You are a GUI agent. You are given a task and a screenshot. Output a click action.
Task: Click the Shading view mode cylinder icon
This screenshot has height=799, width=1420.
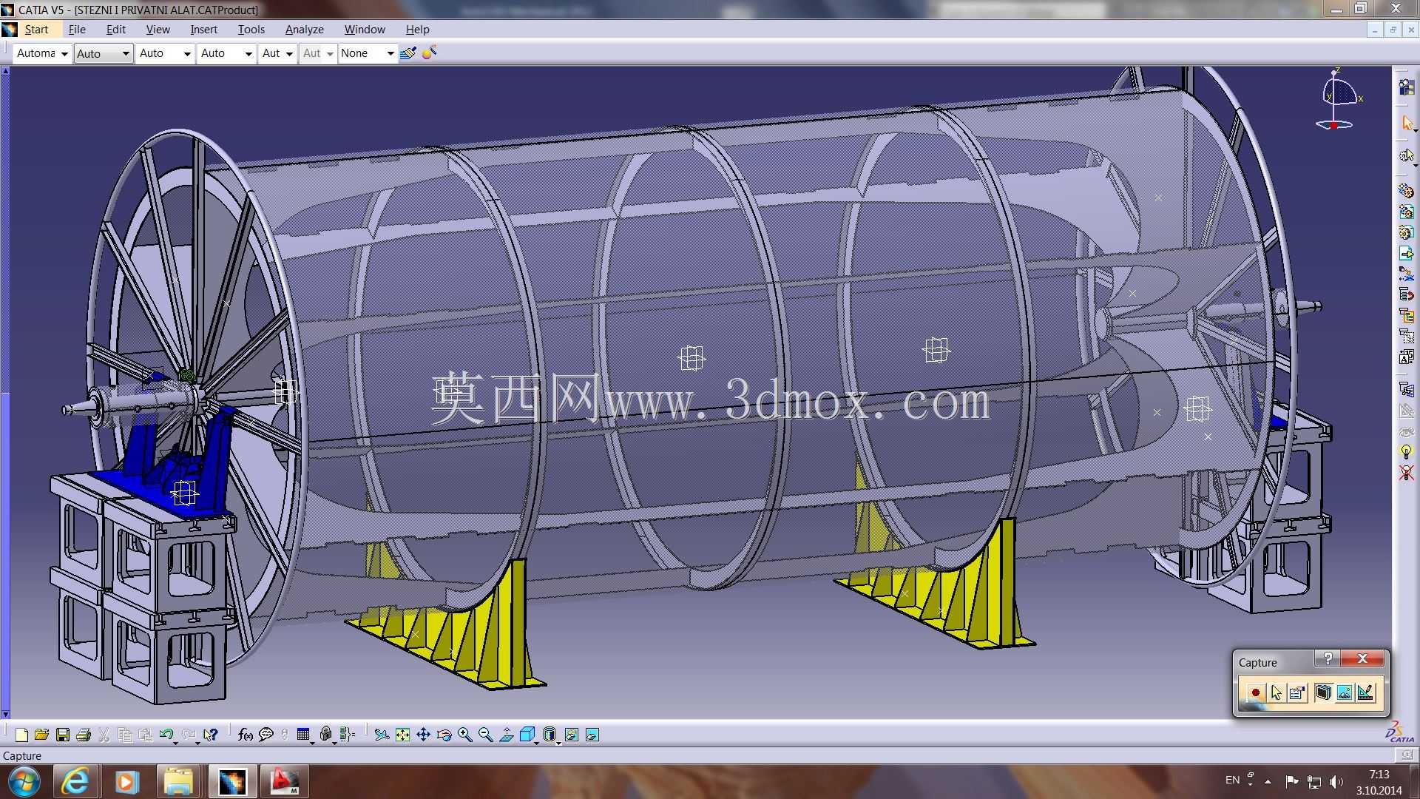coord(550,735)
